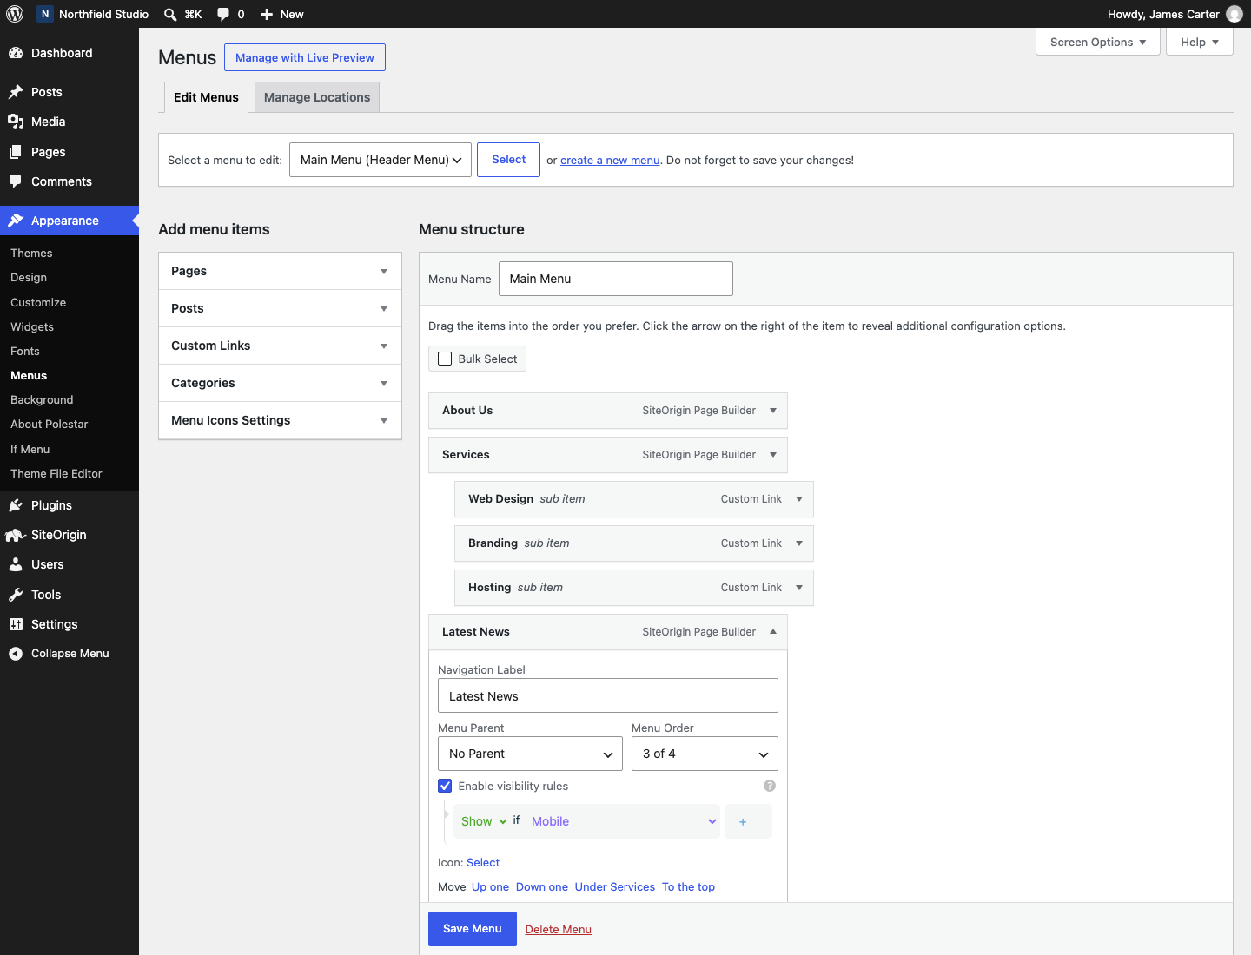Open Widgets under Appearance
This screenshot has height=955, width=1251.
[32, 326]
